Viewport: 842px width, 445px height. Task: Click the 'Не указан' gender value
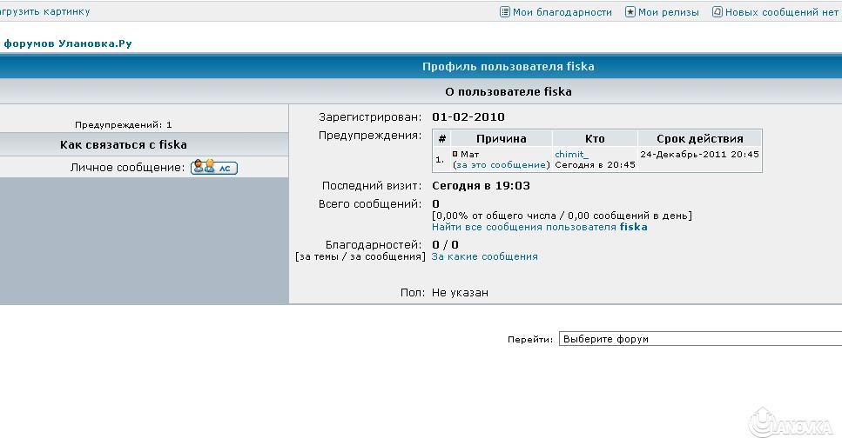[461, 293]
